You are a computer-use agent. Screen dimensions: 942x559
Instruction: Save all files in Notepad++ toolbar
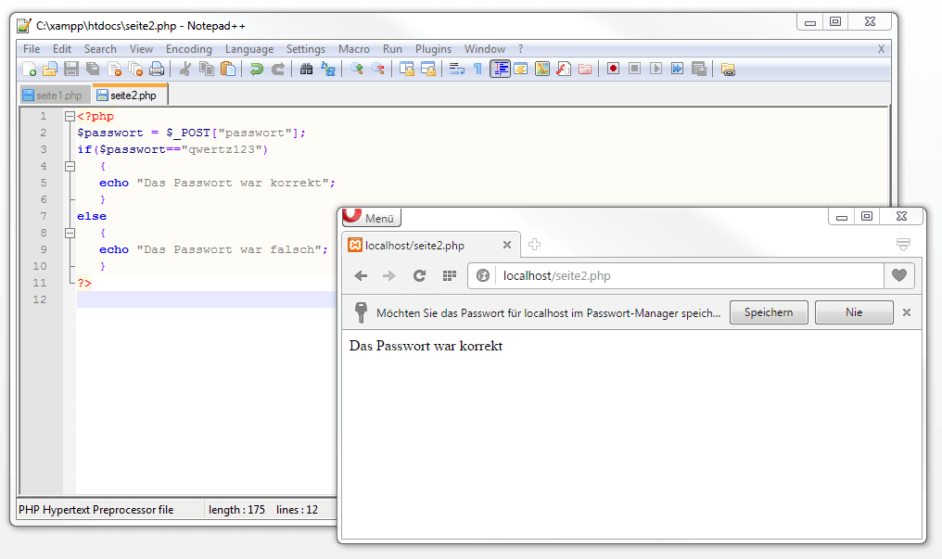pos(93,69)
